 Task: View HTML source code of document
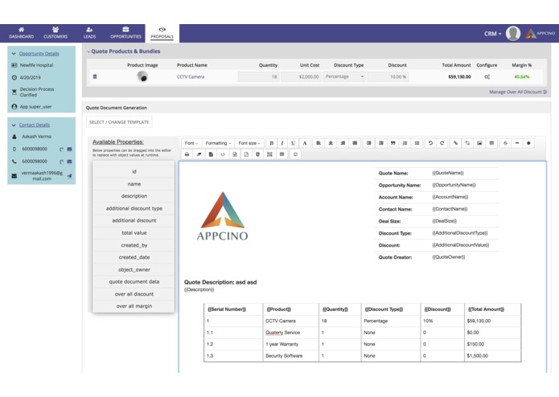click(223, 154)
